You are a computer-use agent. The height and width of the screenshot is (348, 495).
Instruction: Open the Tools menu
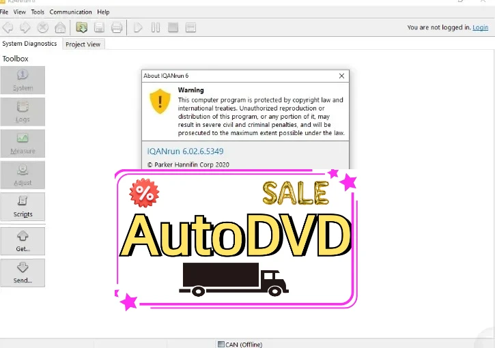point(38,12)
